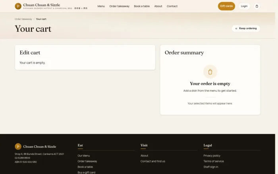Viewport: 278px width, 174px height.
Task: Open the shopping bag cart icon in header
Action: (257, 6)
